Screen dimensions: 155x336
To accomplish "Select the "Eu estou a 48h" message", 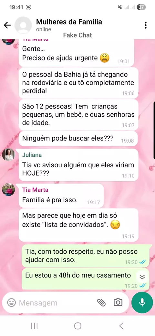I will tap(85, 279).
